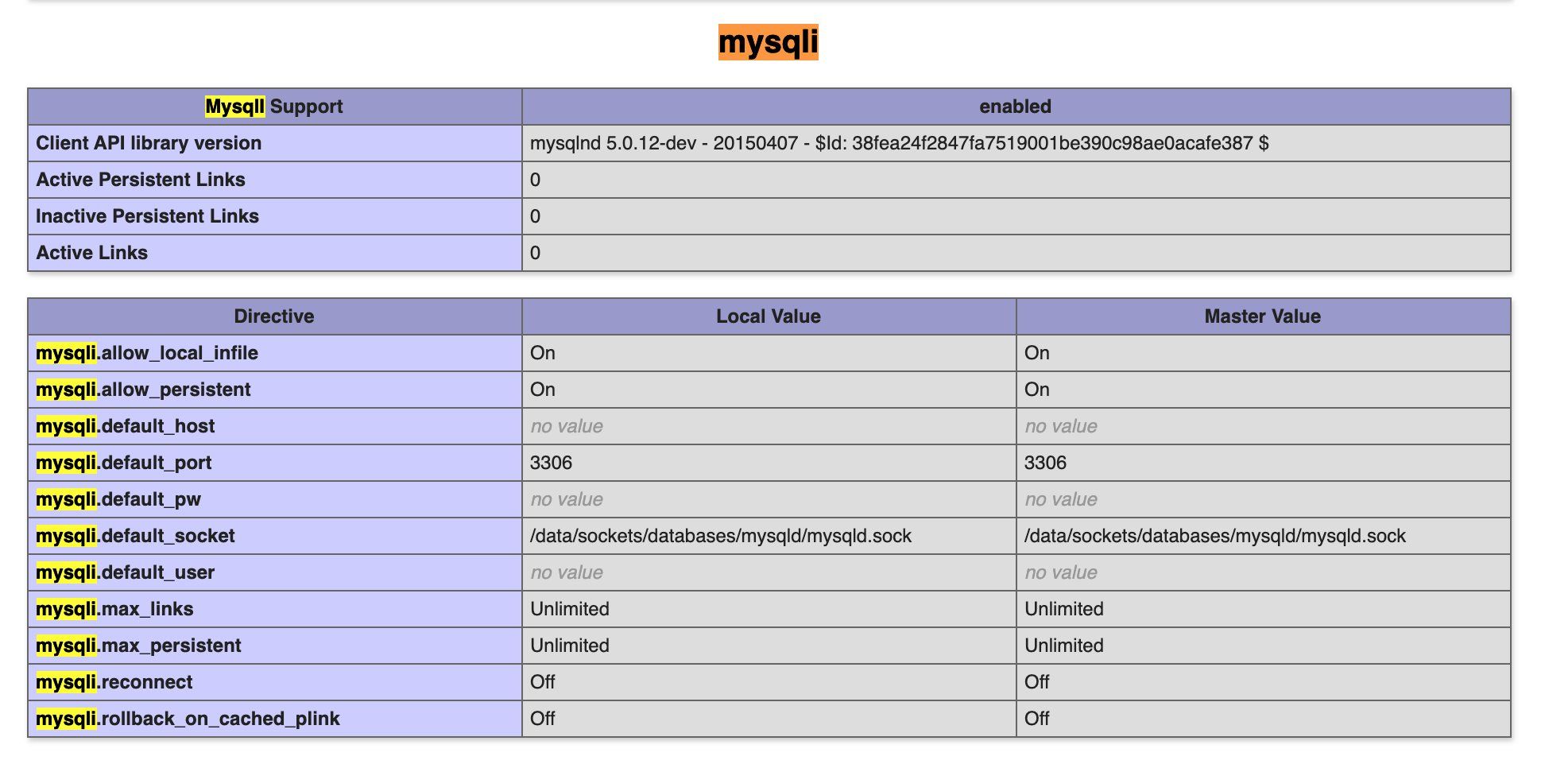Click the enabled header cell
The image size is (1545, 768).
coord(1016,107)
